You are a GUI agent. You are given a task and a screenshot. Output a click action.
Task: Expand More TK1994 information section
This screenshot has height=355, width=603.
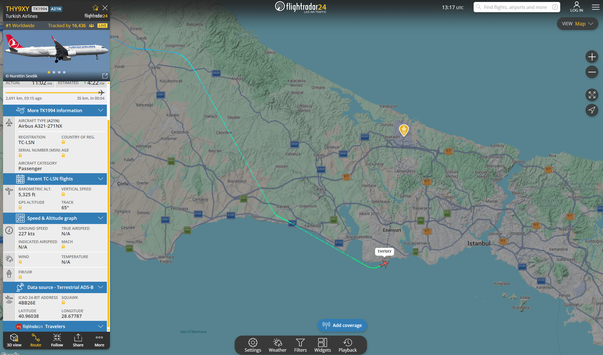(x=55, y=110)
